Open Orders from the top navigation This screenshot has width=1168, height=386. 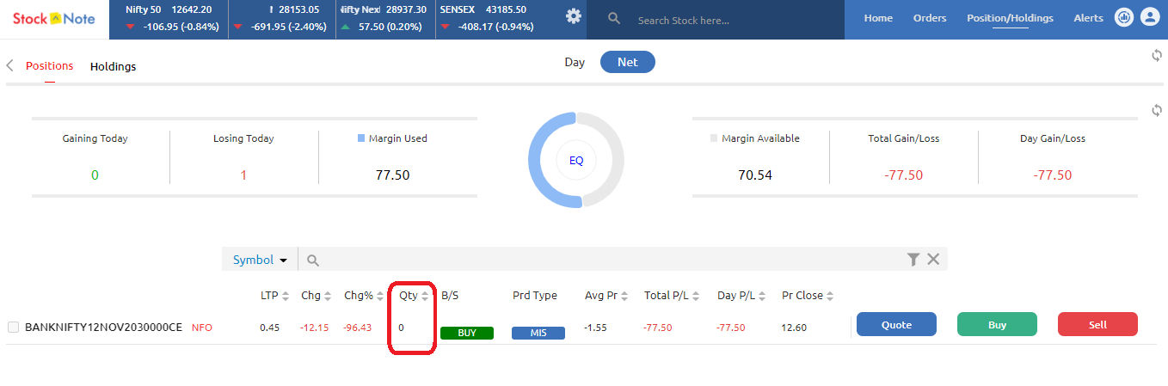tap(930, 18)
